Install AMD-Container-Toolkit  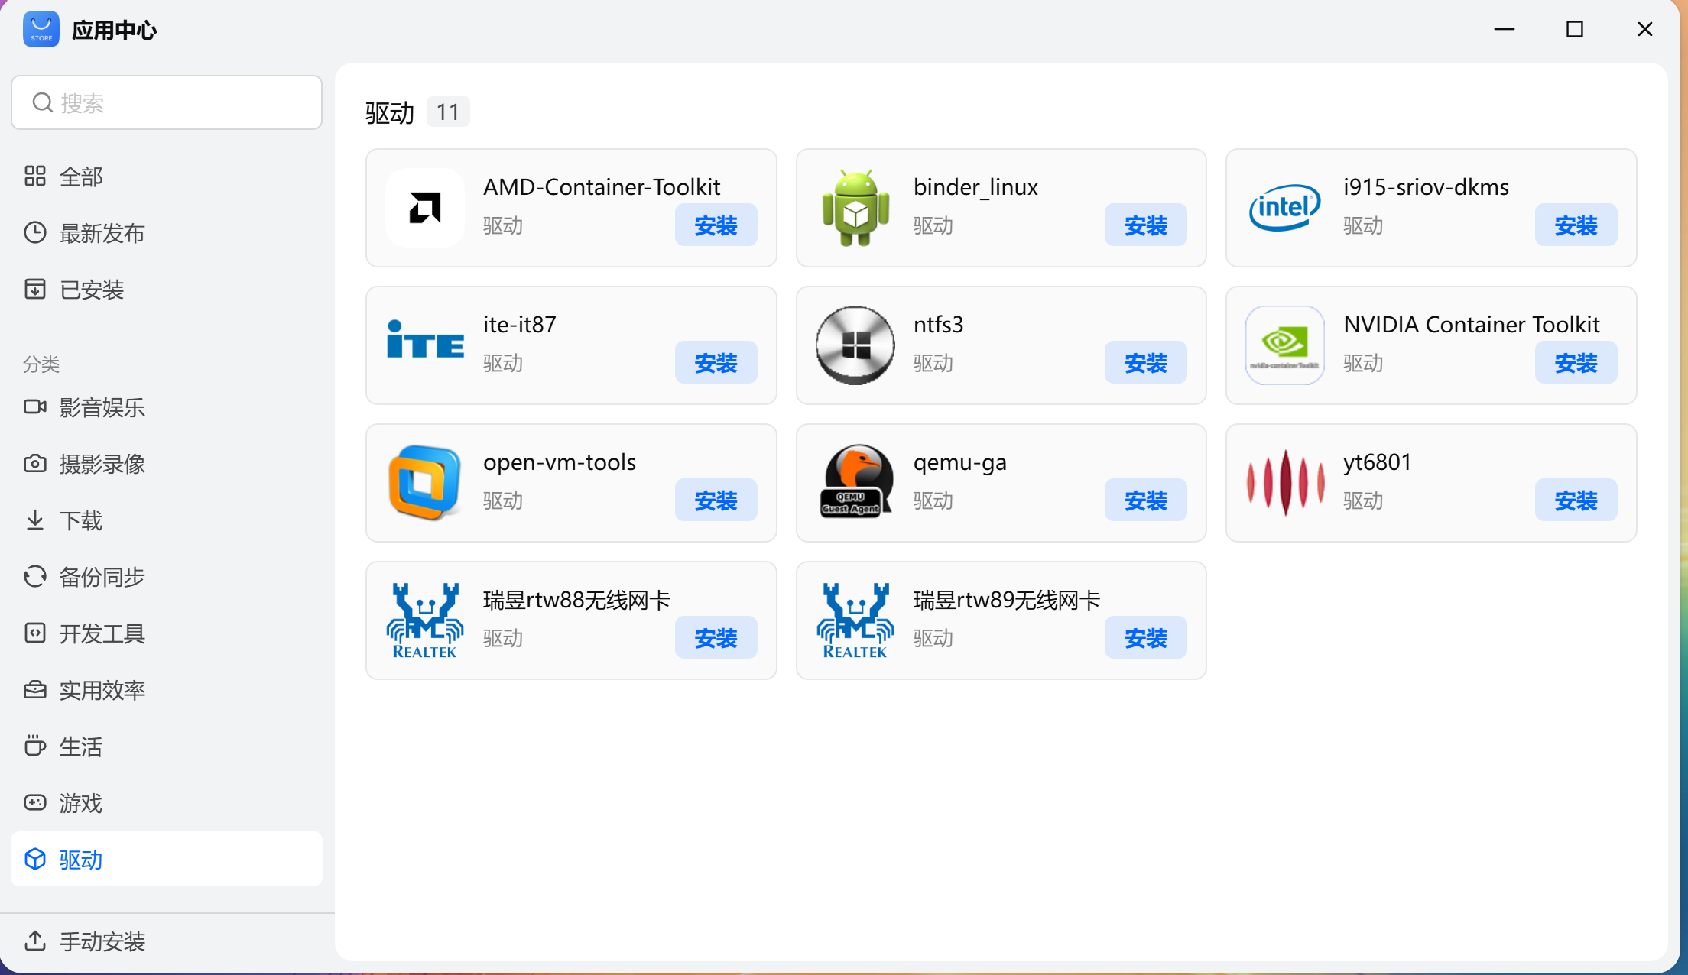[716, 225]
